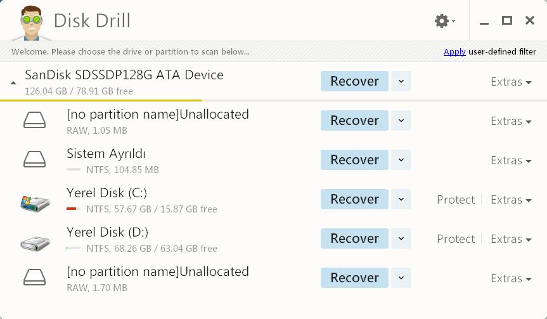
Task: Open Extras menu for Yerel Disk (C:)
Action: (511, 200)
